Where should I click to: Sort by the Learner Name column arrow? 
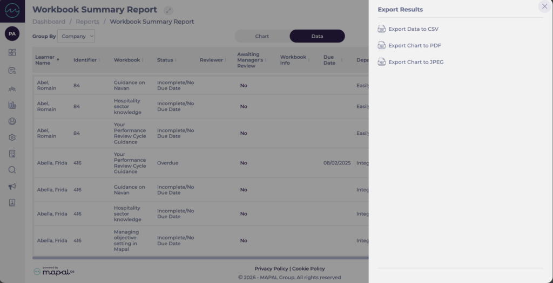pyautogui.click(x=58, y=60)
